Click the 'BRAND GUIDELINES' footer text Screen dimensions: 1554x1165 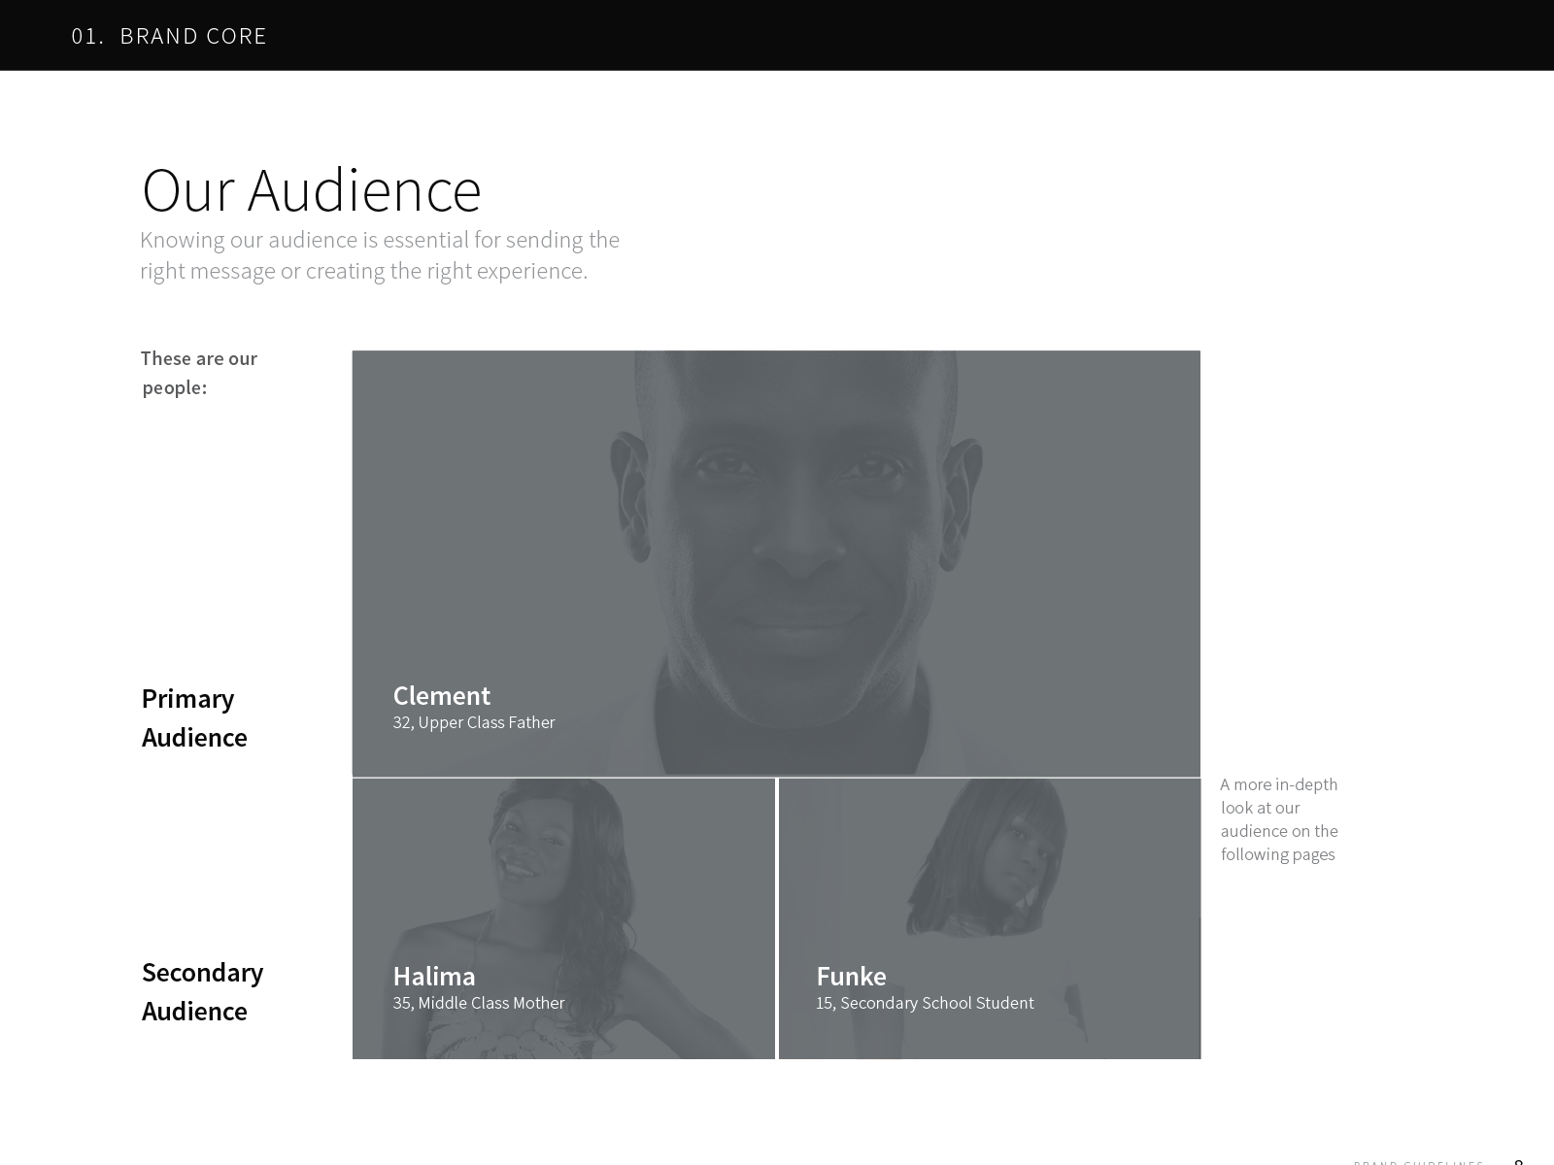pos(1418,1161)
